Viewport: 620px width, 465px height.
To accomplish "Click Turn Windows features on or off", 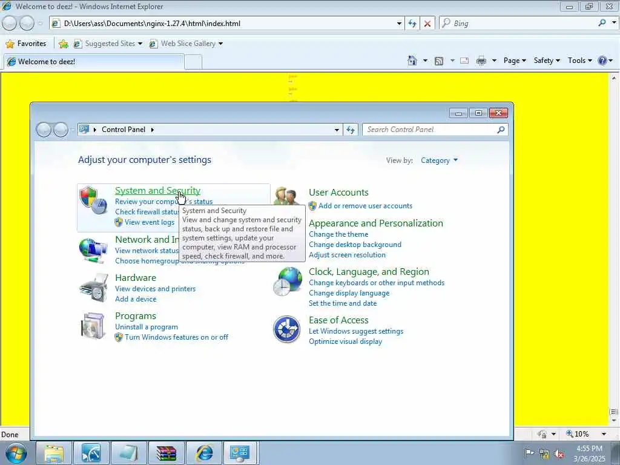I will point(176,337).
